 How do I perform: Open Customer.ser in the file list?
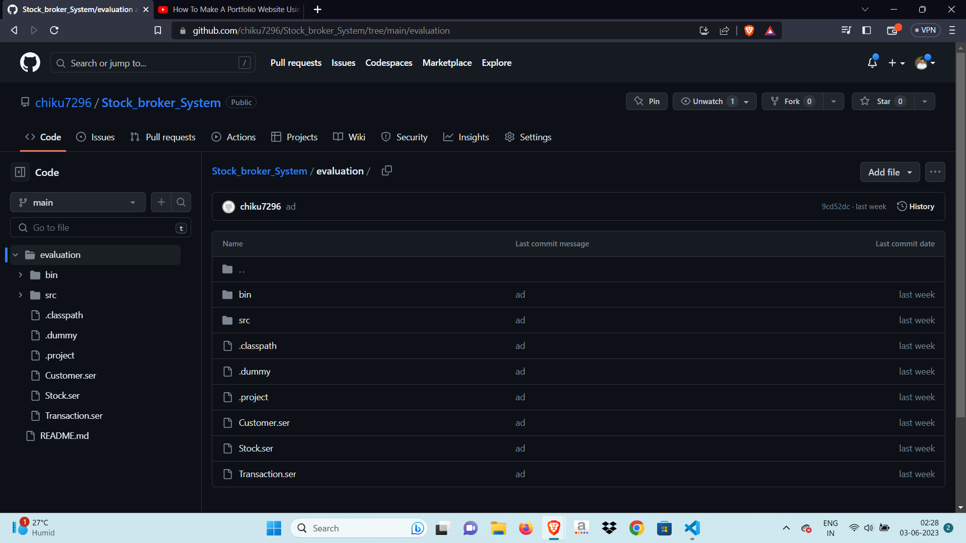point(264,423)
